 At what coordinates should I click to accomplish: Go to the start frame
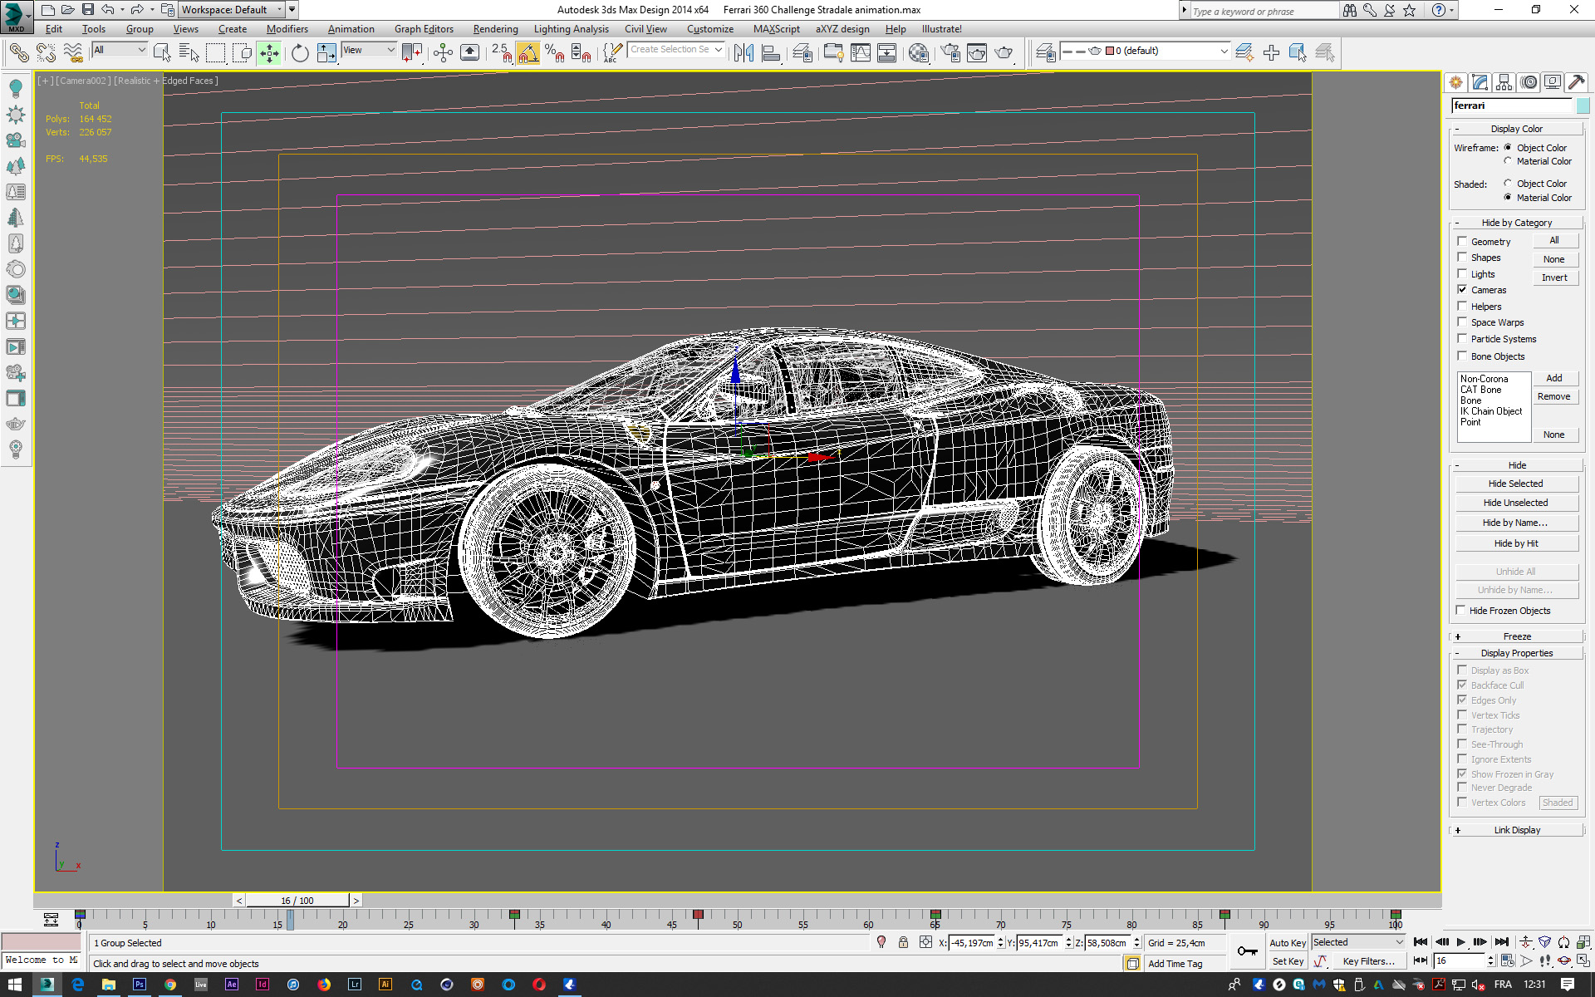[1421, 942]
